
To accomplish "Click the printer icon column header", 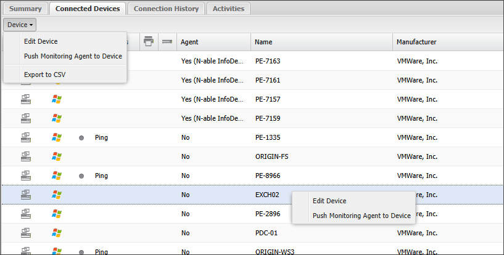I will tap(148, 41).
